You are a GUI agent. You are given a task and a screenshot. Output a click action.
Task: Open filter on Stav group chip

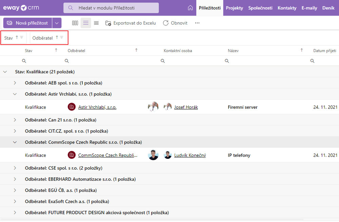click(22, 37)
